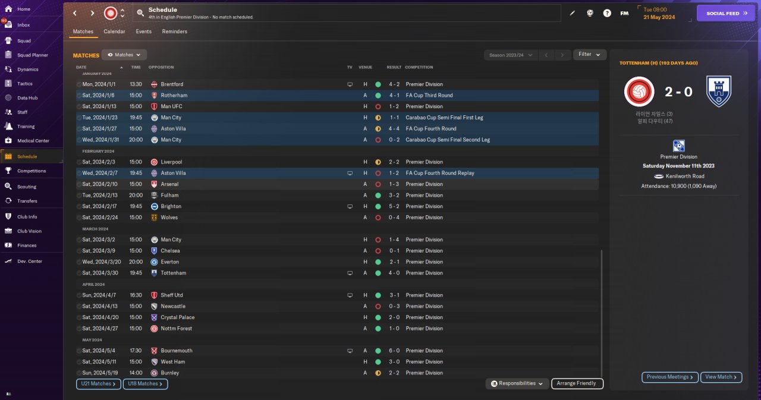Open the Season 2023/24 dropdown
Screen dimensions: 761x400
point(510,55)
